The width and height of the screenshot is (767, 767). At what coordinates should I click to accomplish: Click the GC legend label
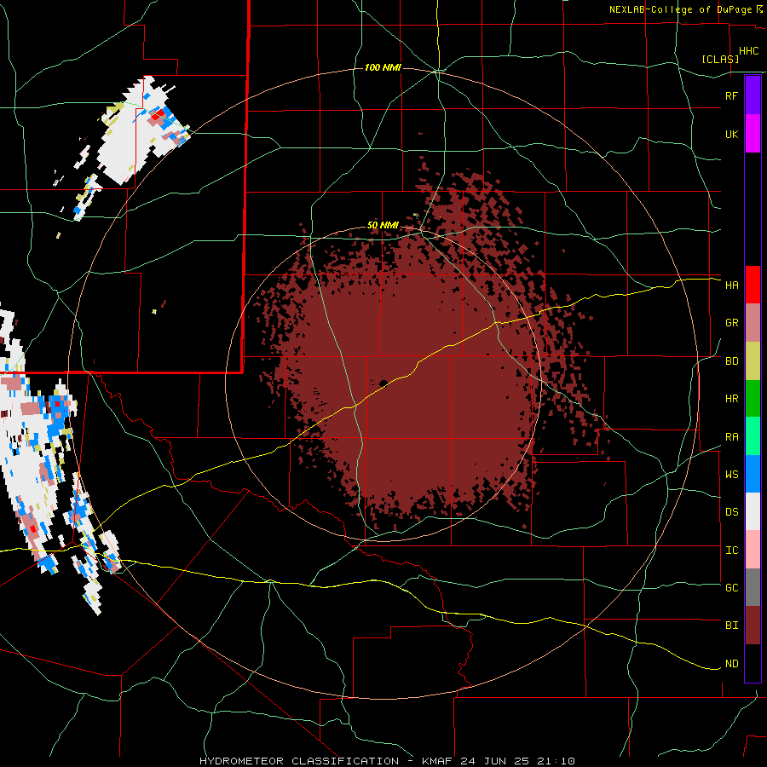point(731,588)
